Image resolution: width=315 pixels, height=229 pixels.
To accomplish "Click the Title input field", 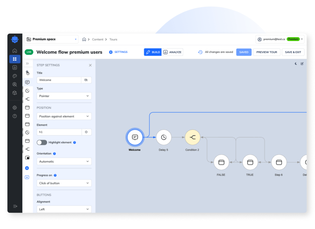I will 59,80.
